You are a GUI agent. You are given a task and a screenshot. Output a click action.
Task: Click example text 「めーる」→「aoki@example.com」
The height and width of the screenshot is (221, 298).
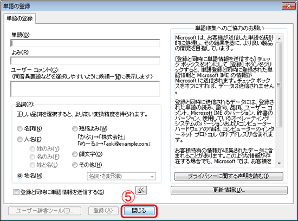click(114, 144)
